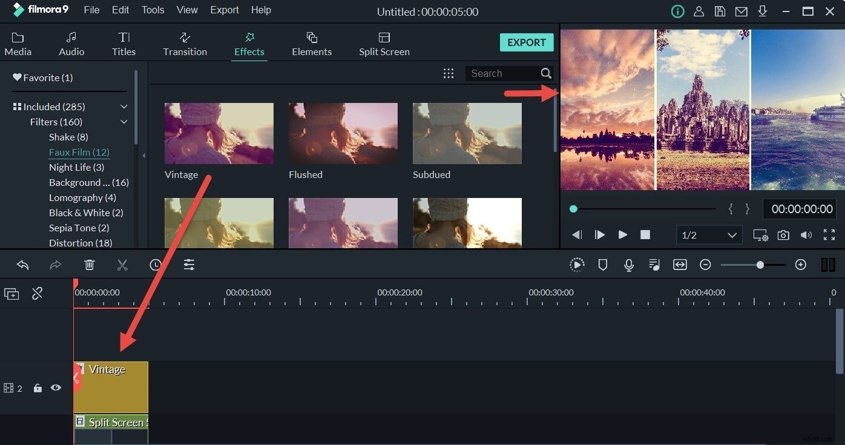
Task: Click the render preview icon
Action: click(577, 265)
